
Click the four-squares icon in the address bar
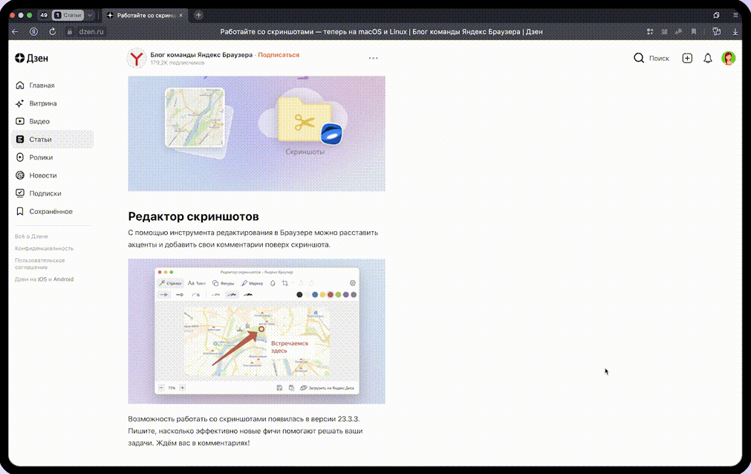click(650, 32)
